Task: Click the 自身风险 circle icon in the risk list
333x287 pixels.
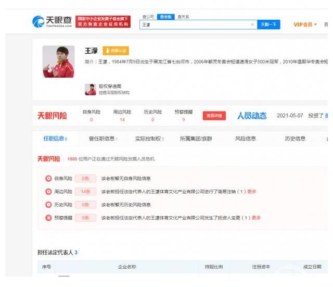Action: click(48, 178)
